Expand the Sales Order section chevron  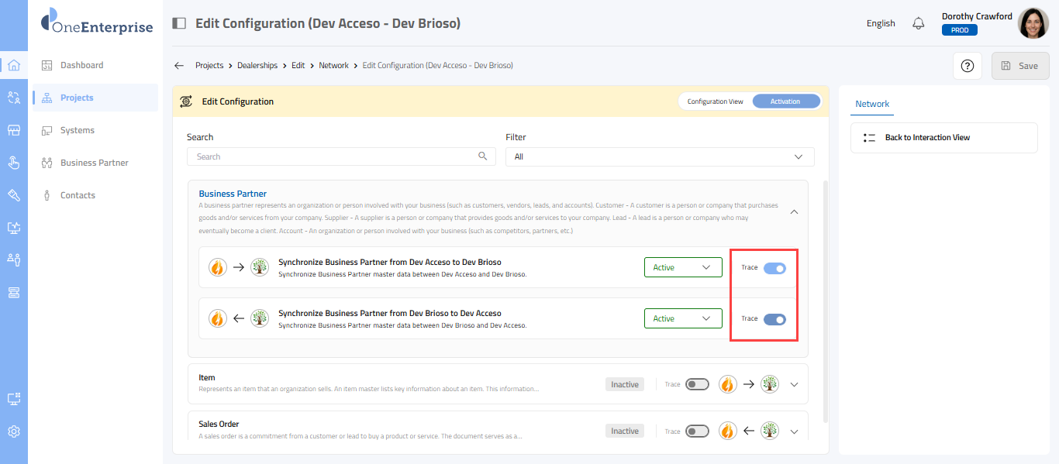coord(794,431)
